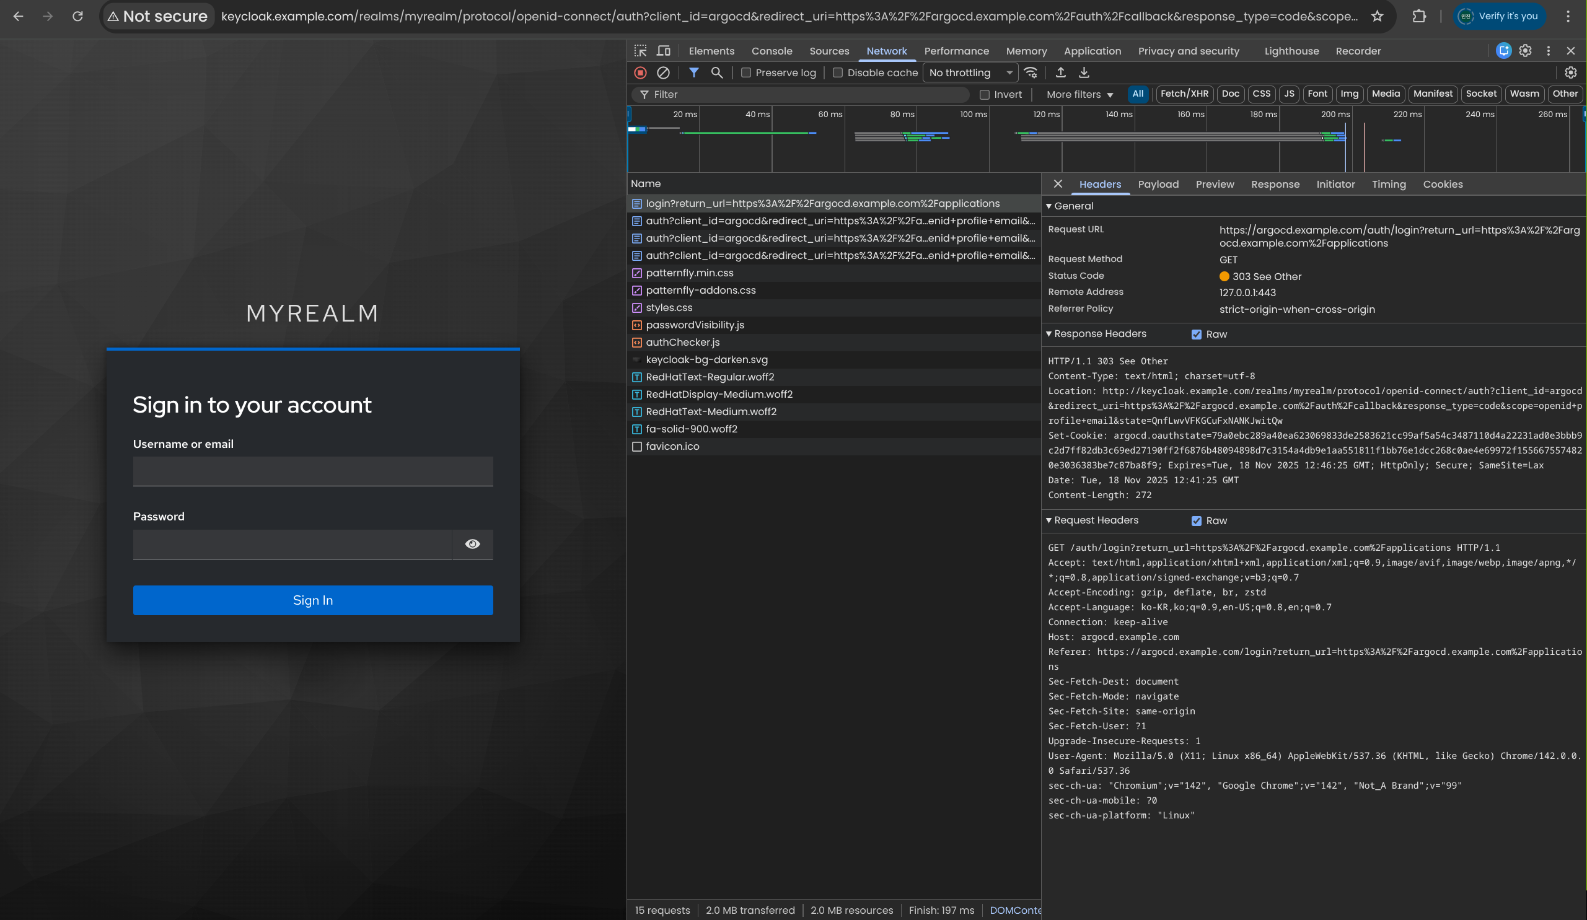Enable the Disable cache checkbox
Screen dimensions: 1587x920
[838, 72]
